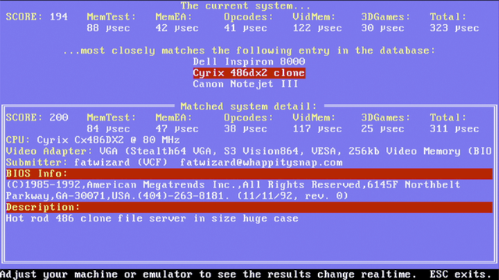499x280 pixels.
Task: Click the matched VidMem value 117 µsec
Action: point(317,129)
